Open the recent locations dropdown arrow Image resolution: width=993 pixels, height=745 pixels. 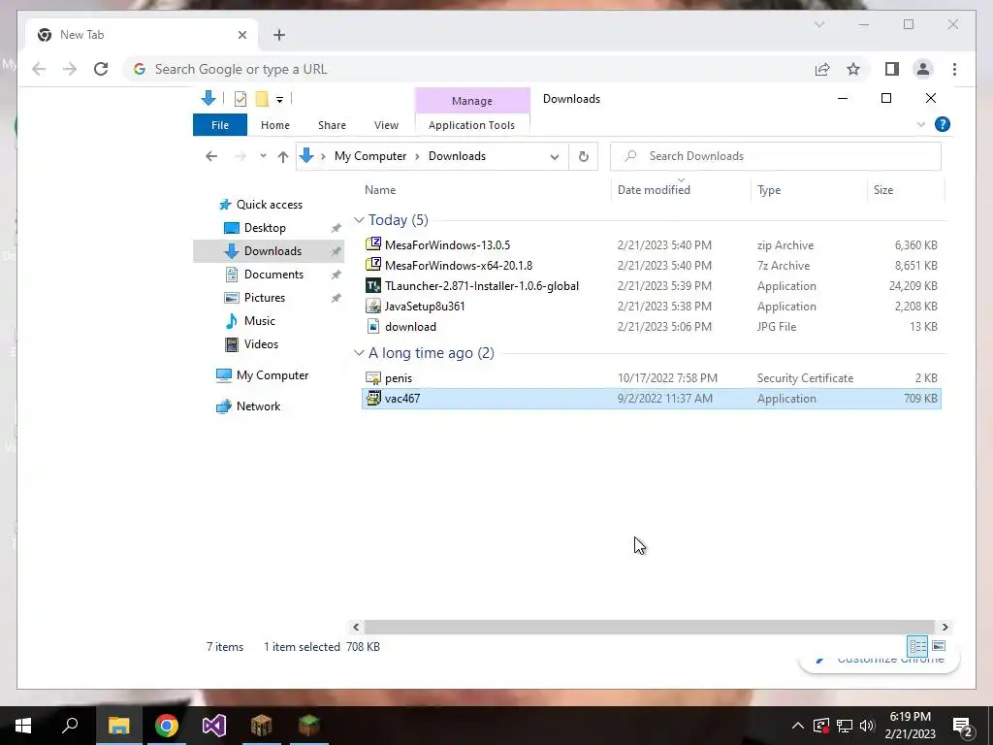263,156
